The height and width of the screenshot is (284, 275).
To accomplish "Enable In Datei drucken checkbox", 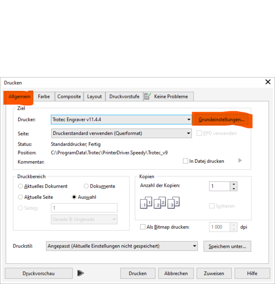I will pyautogui.click(x=186, y=161).
